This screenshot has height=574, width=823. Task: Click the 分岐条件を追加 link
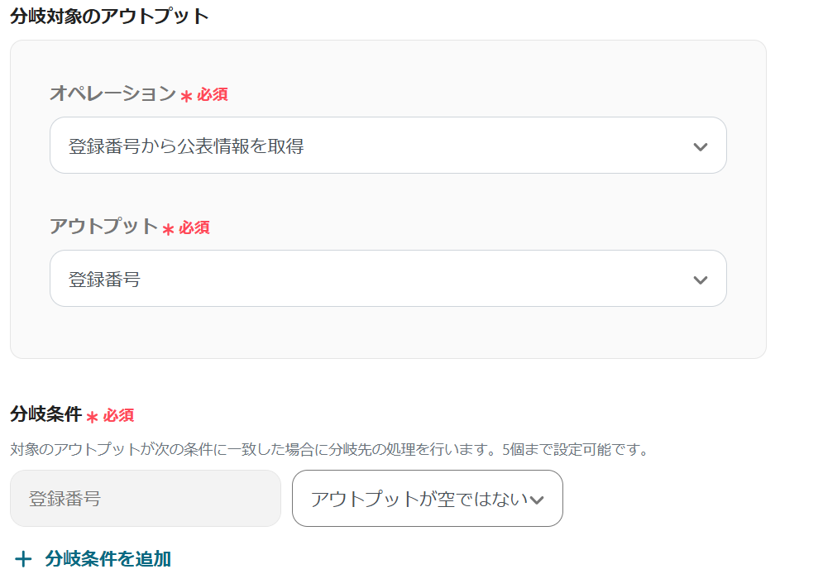[x=108, y=559]
